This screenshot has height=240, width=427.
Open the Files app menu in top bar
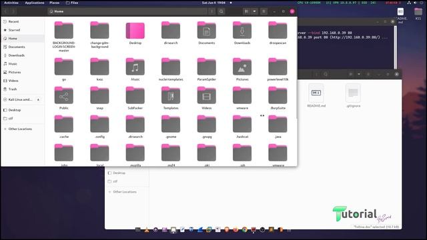click(x=72, y=3)
